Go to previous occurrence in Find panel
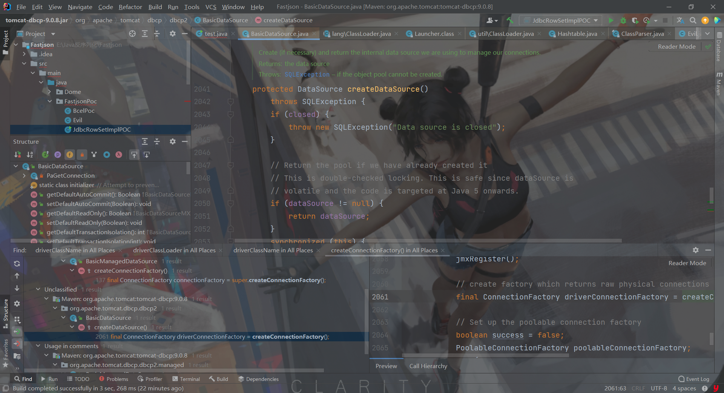This screenshot has height=393, width=724. (17, 276)
